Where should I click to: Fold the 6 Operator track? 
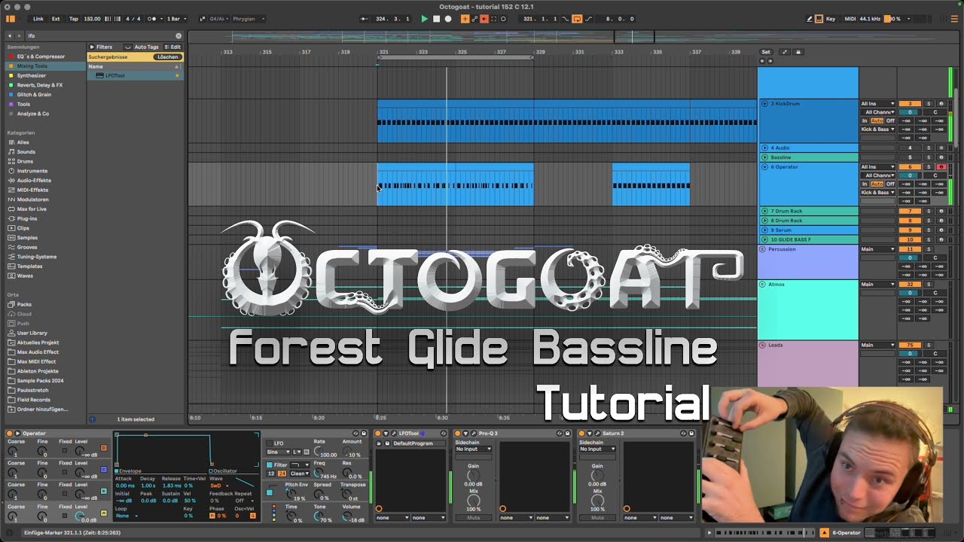[764, 166]
